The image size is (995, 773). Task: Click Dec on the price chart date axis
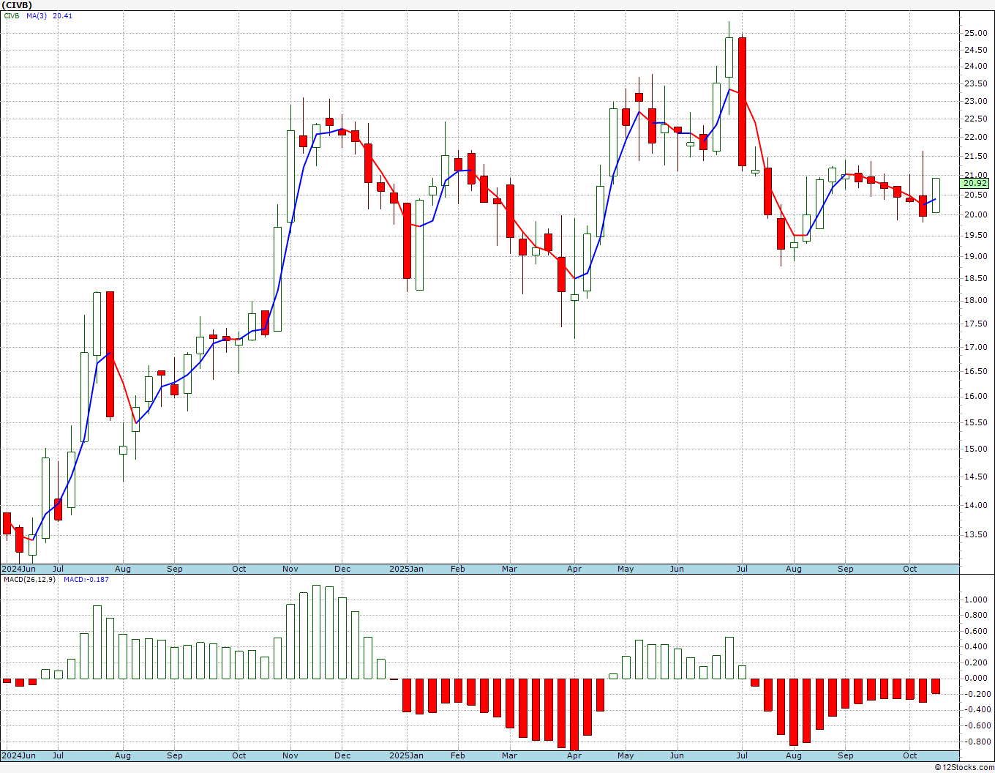342,569
